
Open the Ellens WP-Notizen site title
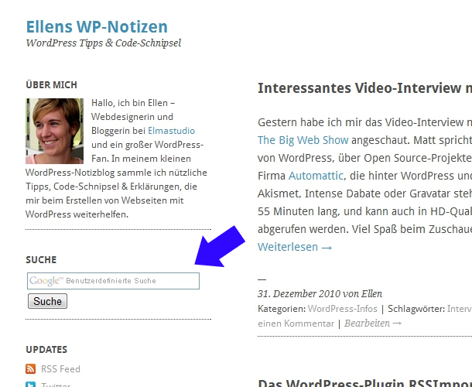(x=97, y=26)
